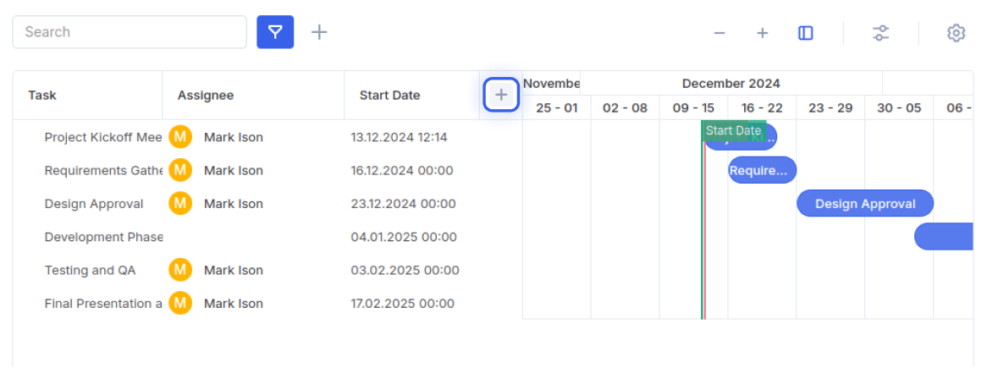Zoom in with the toolbar plus icon
The width and height of the screenshot is (987, 390).
(x=763, y=33)
